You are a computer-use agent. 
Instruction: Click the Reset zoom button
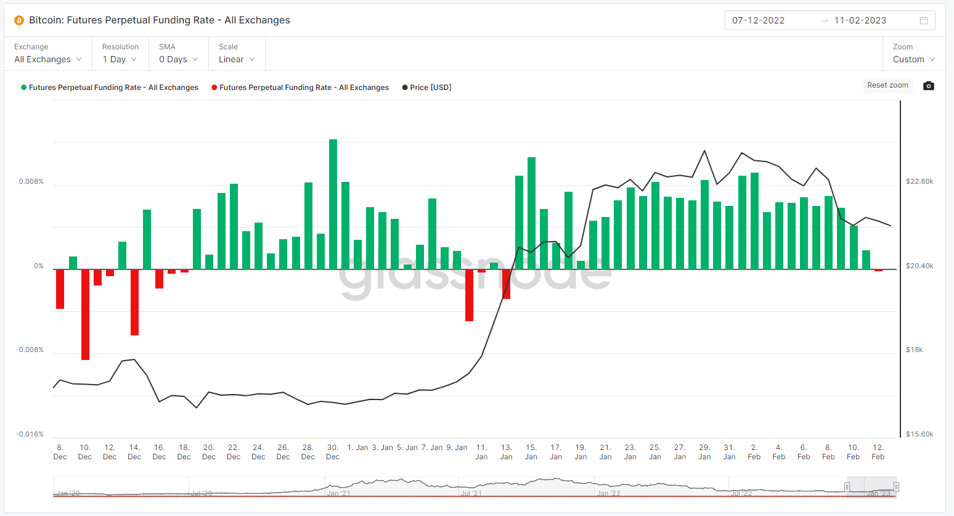tap(887, 85)
